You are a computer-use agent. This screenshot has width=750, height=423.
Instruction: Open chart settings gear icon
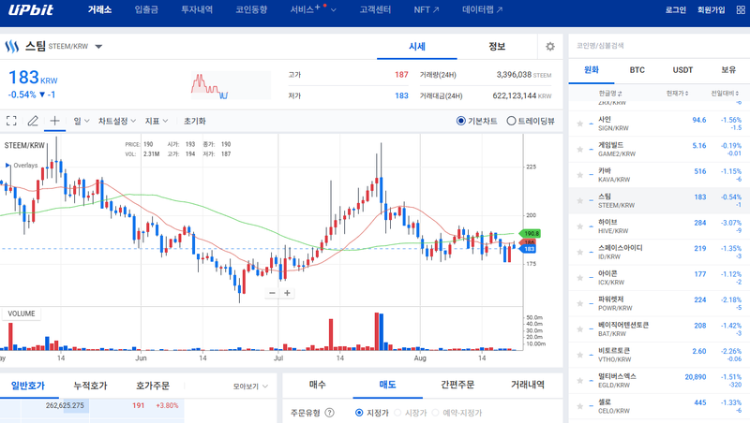550,46
